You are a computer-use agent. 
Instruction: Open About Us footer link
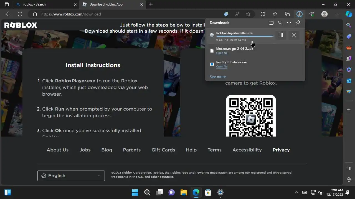pyautogui.click(x=57, y=150)
